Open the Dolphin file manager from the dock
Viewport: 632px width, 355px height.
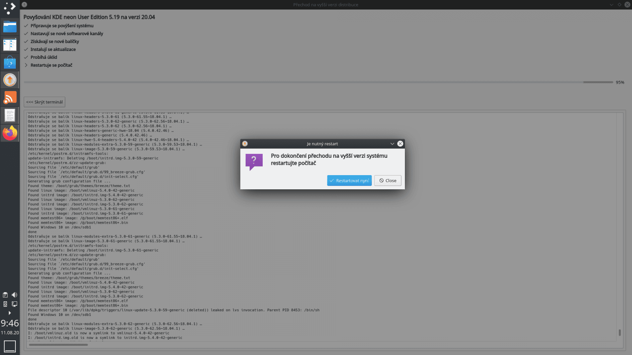pos(9,26)
